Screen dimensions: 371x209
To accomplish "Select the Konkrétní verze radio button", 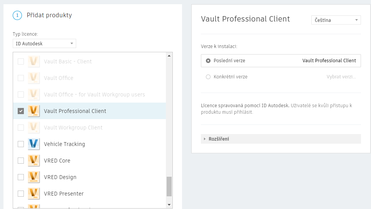I will (208, 77).
